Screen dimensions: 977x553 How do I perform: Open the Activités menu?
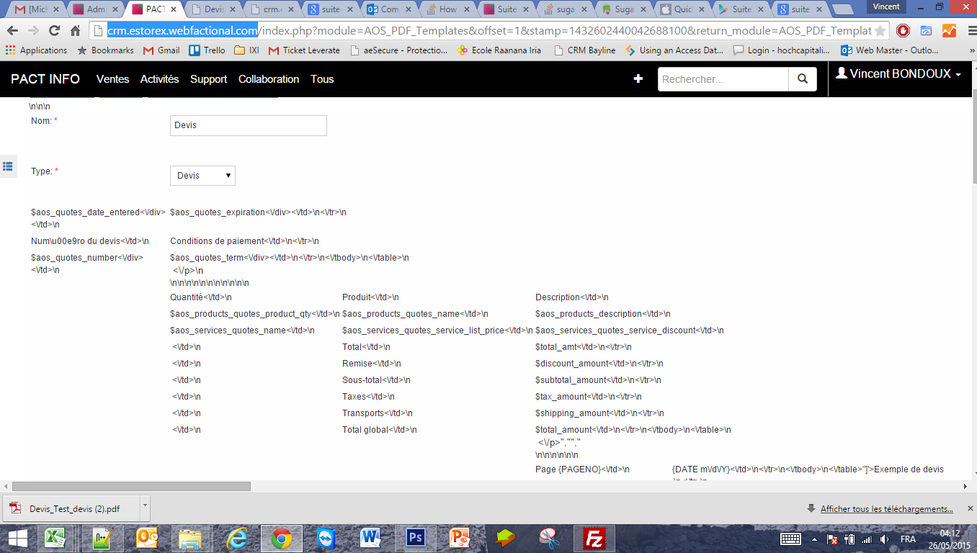click(x=159, y=79)
